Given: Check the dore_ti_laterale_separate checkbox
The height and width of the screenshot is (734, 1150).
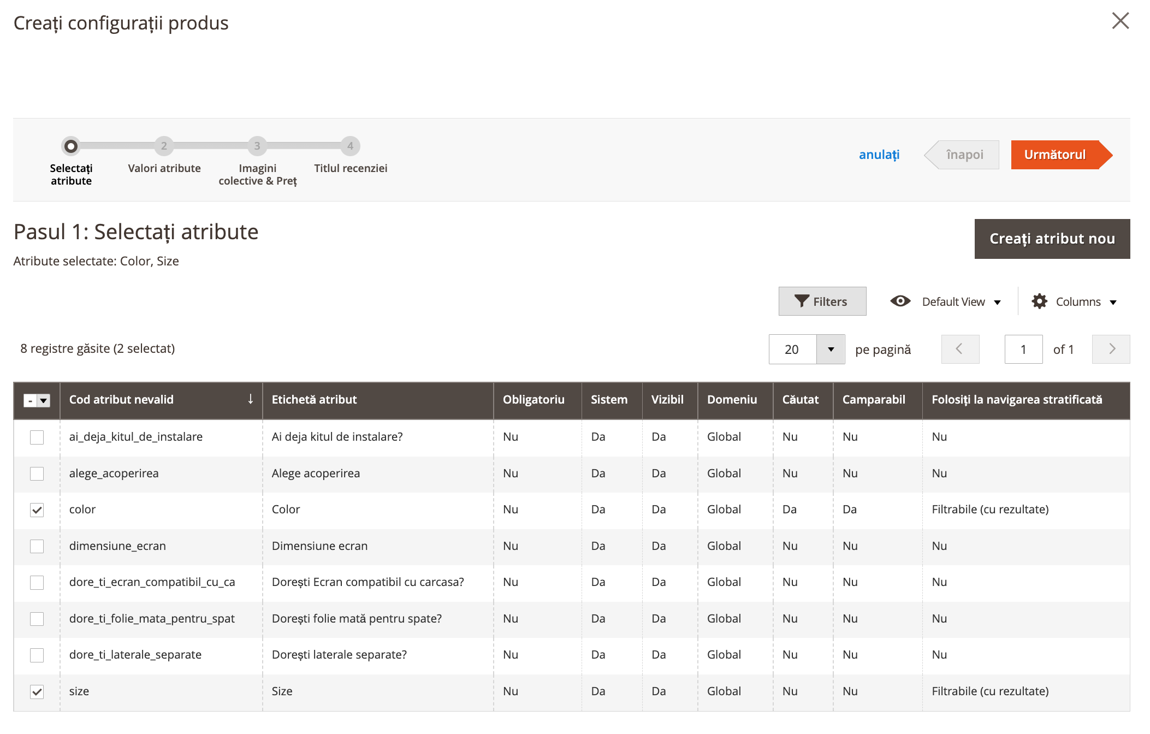Looking at the screenshot, I should point(37,655).
